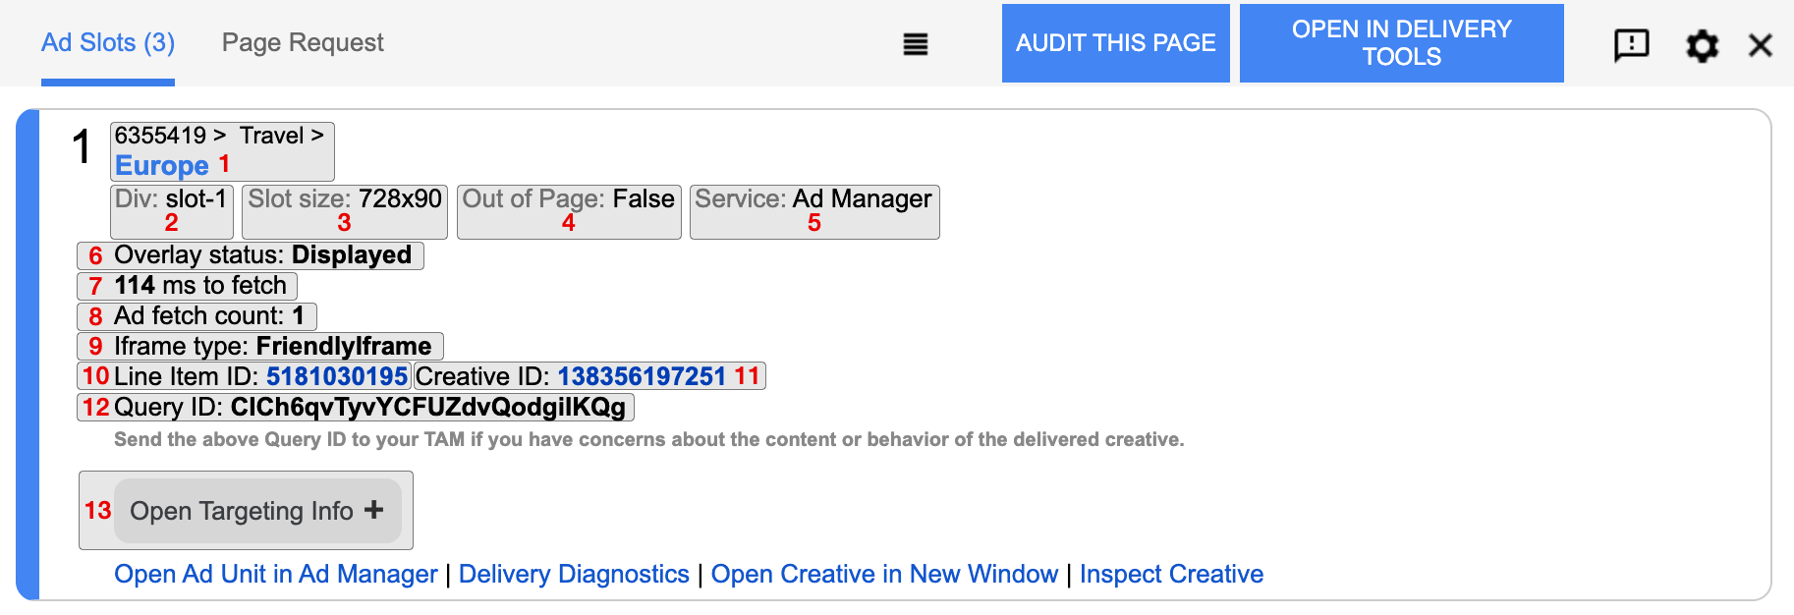The height and width of the screenshot is (615, 1794).
Task: Close the Publisher Console with the X icon
Action: tap(1760, 44)
